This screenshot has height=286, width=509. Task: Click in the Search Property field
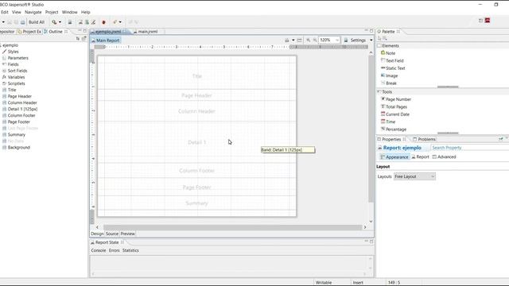click(x=470, y=148)
